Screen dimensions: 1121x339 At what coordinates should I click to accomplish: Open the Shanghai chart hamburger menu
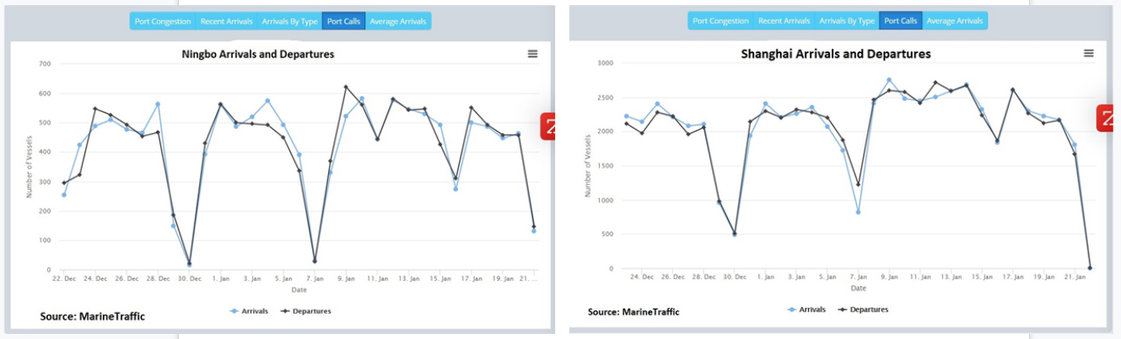[x=1089, y=53]
